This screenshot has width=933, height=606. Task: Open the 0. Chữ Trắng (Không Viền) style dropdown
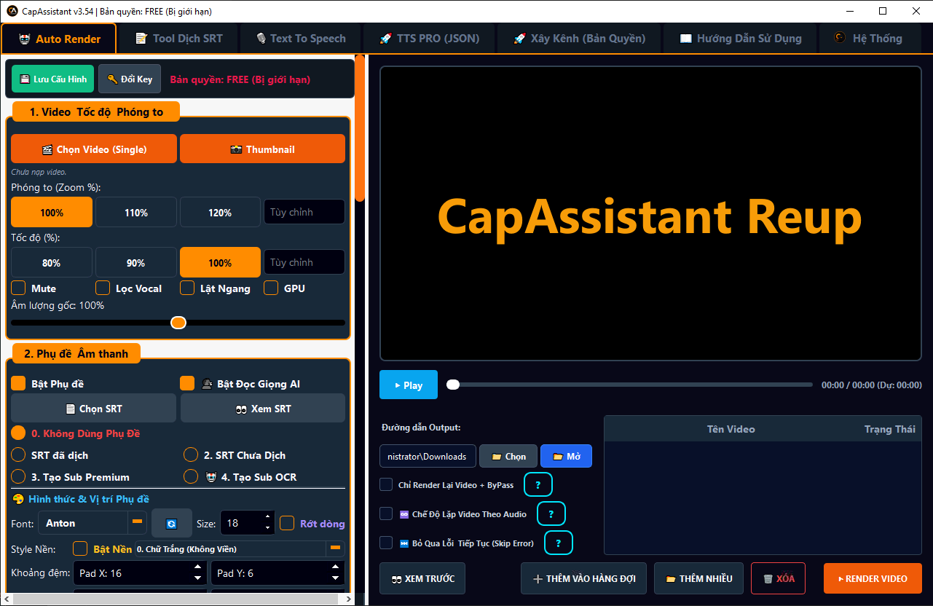[240, 548]
